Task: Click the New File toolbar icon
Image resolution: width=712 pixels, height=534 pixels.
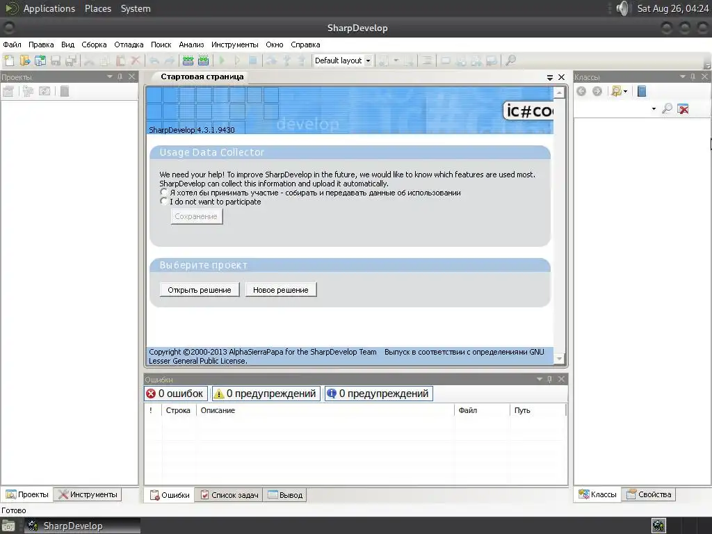Action: coord(9,60)
